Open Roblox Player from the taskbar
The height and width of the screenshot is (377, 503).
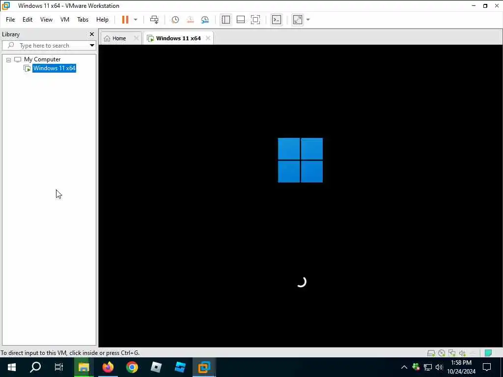tap(156, 367)
